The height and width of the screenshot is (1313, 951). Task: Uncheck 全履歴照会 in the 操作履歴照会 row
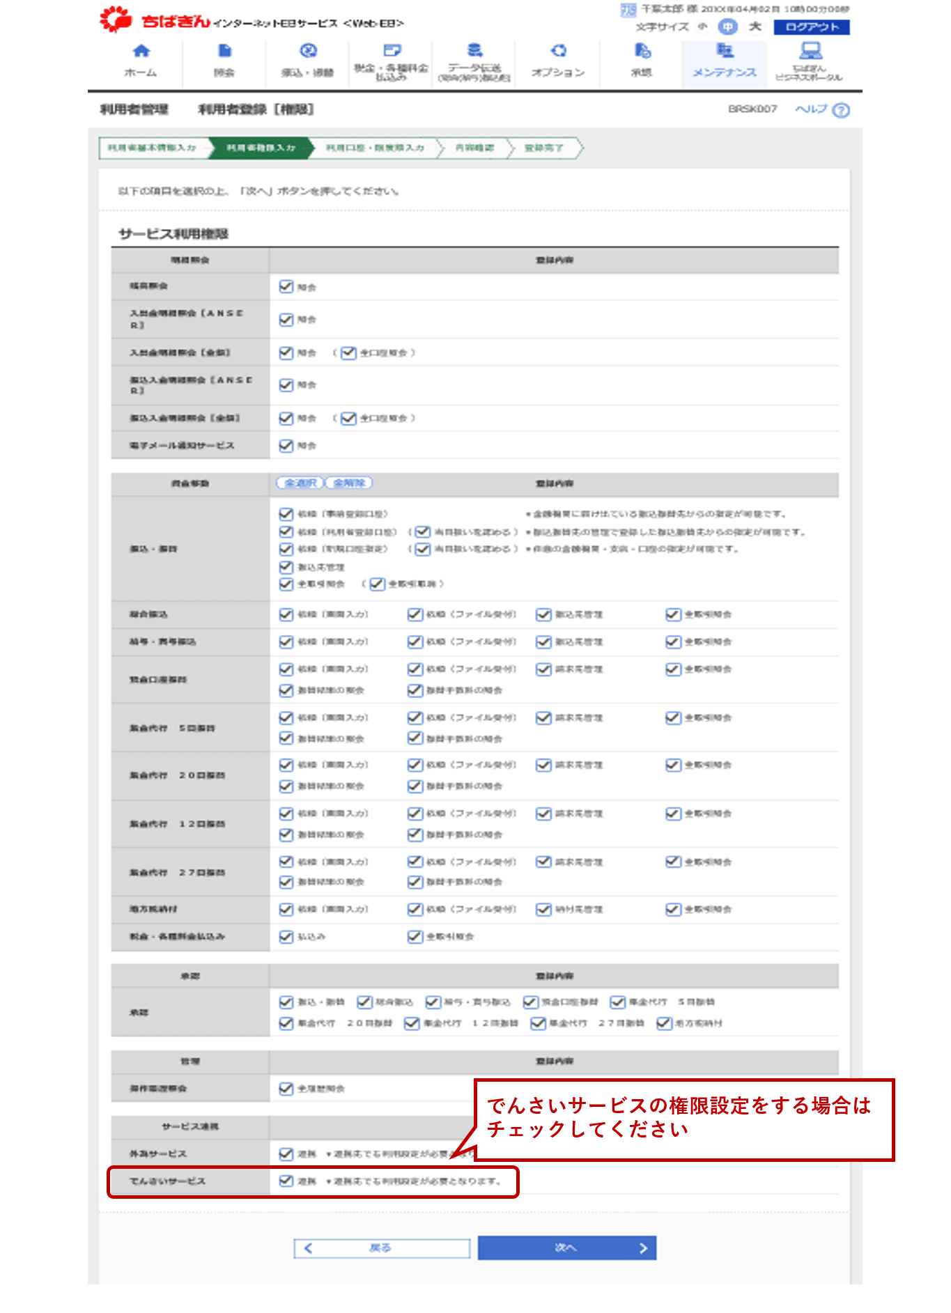click(286, 1088)
